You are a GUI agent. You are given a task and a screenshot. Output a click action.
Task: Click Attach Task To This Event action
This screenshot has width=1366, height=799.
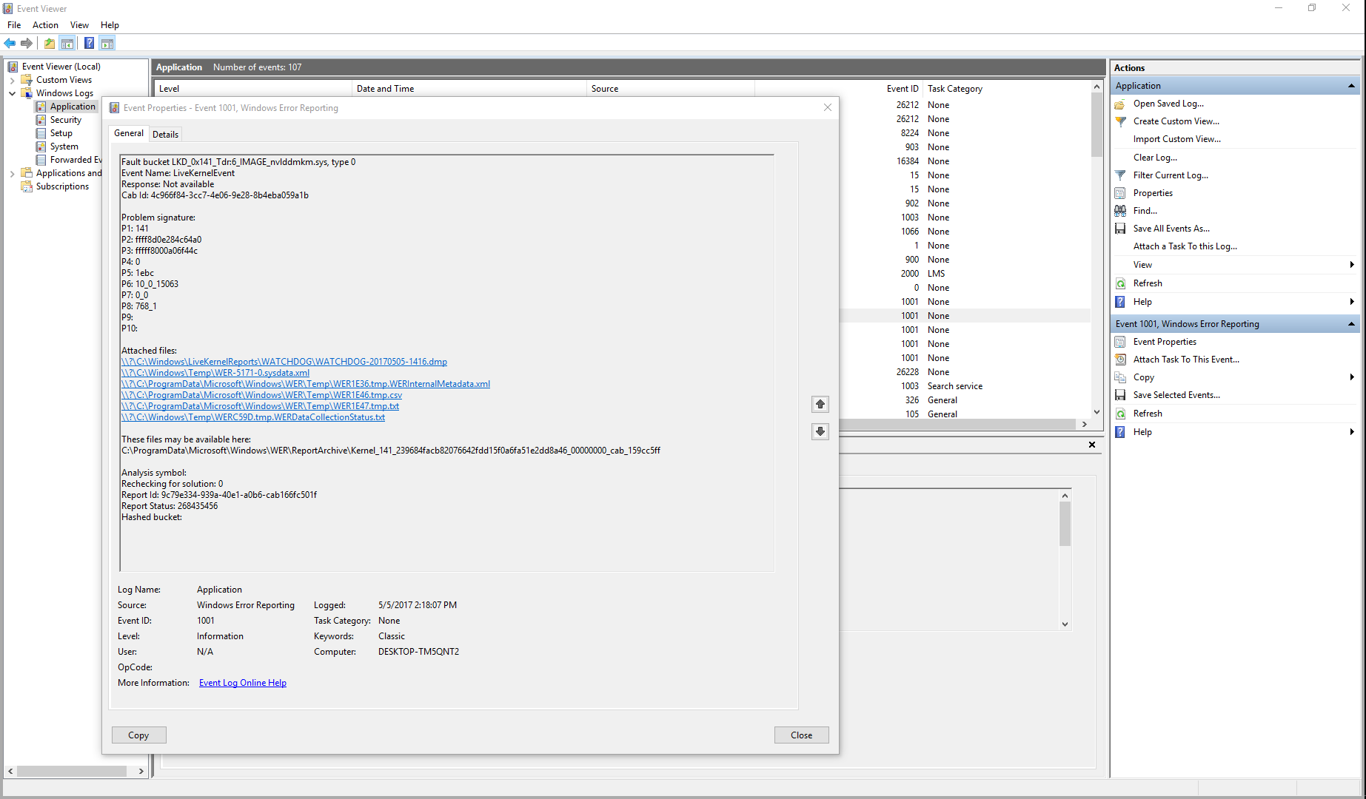coord(1186,360)
